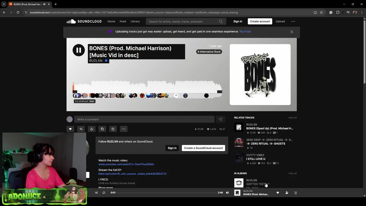Dismiss the uploading tracks banner
Image resolution: width=366 pixels, height=206 pixels.
point(292,32)
